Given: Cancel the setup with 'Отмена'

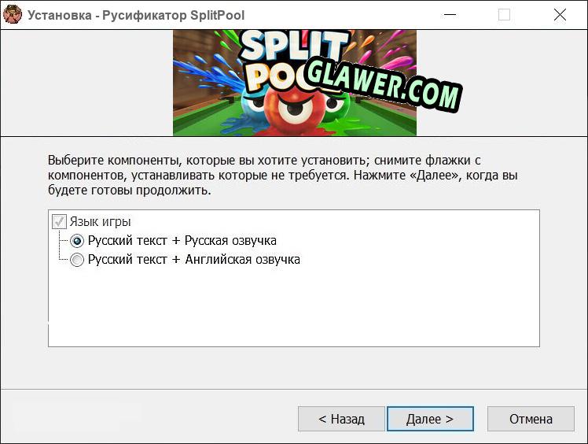Looking at the screenshot, I should [531, 419].
